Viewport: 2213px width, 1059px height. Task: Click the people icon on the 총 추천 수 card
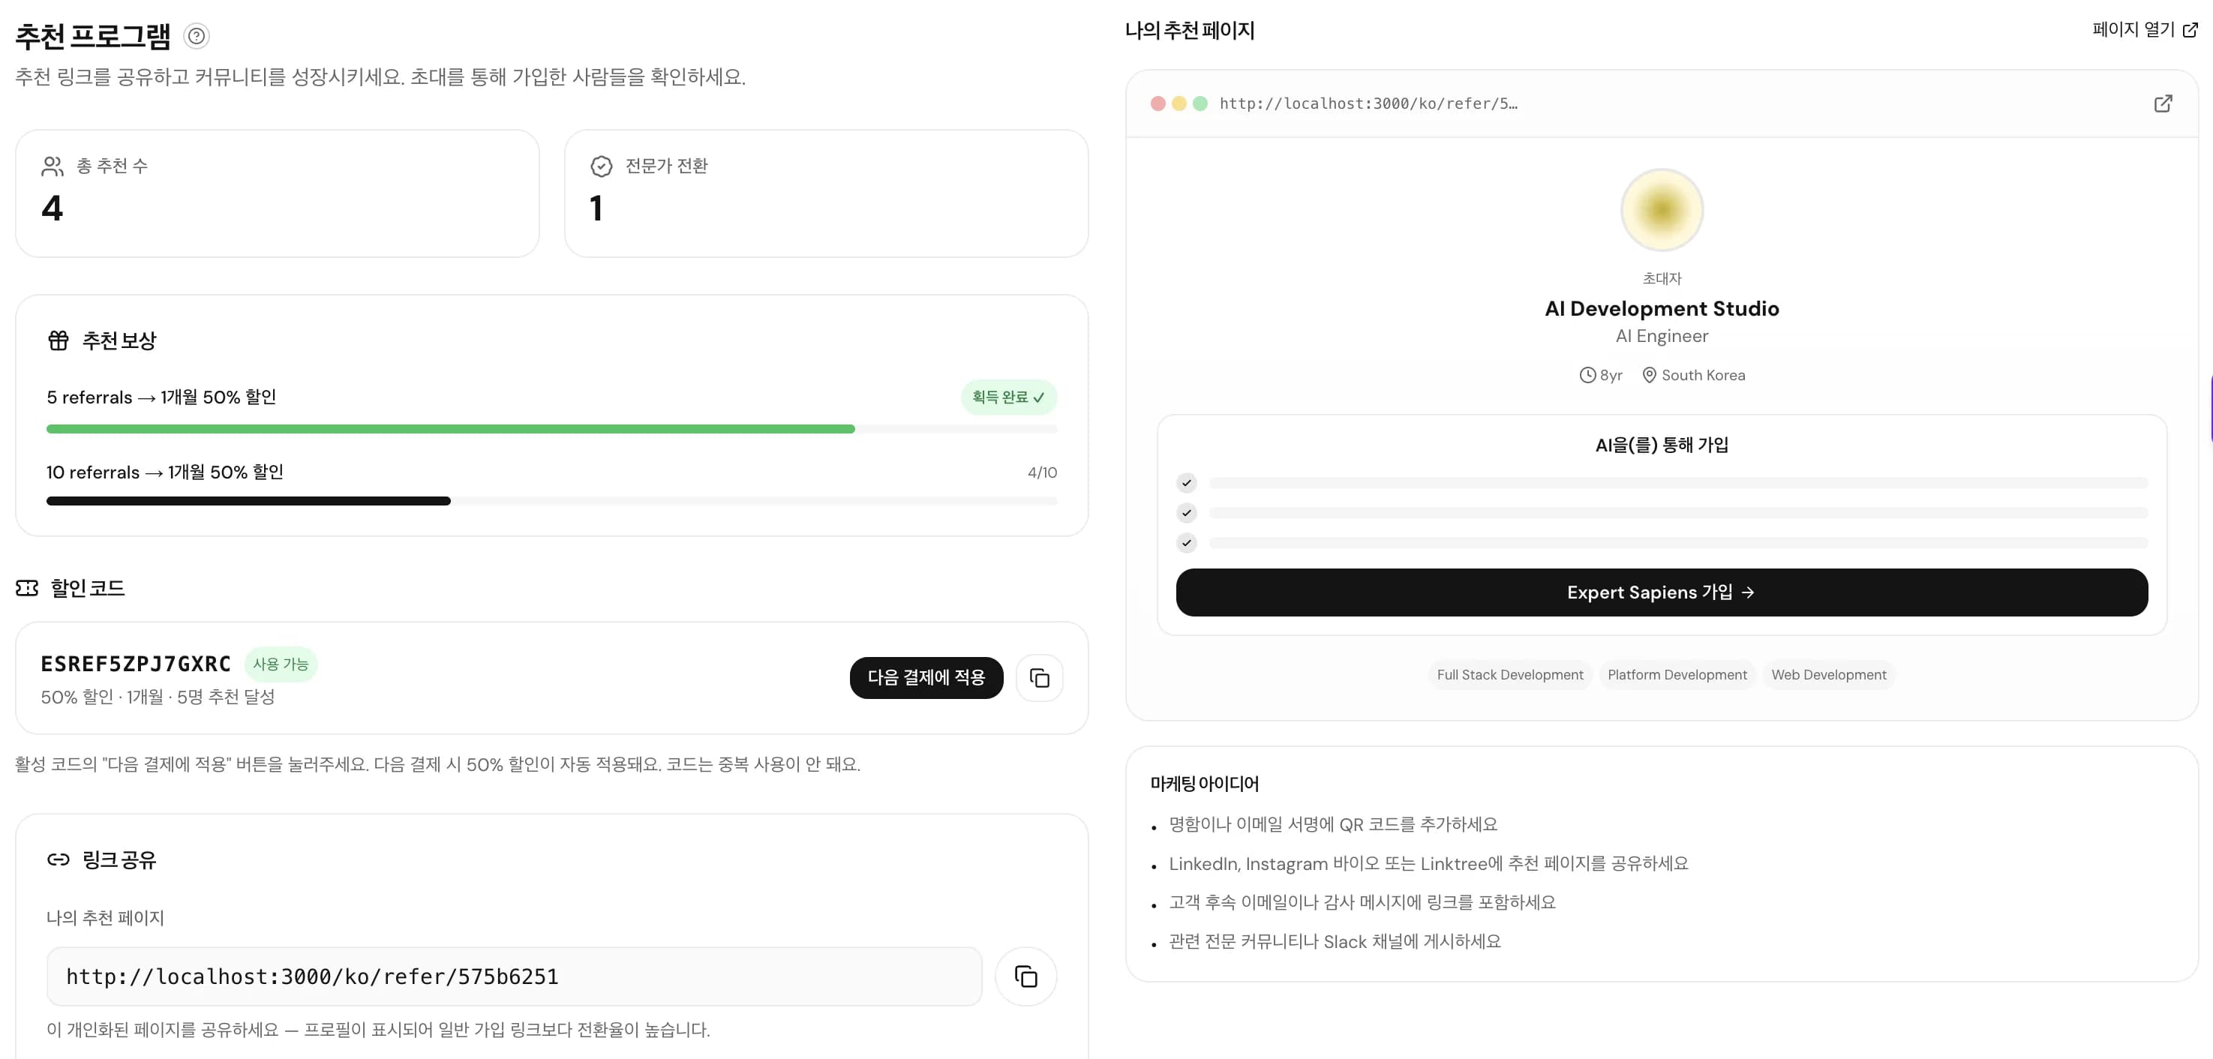pyautogui.click(x=53, y=166)
